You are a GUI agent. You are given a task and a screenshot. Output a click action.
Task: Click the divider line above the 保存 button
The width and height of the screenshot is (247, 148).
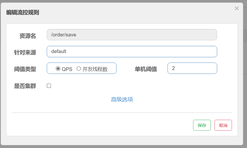[122, 113]
